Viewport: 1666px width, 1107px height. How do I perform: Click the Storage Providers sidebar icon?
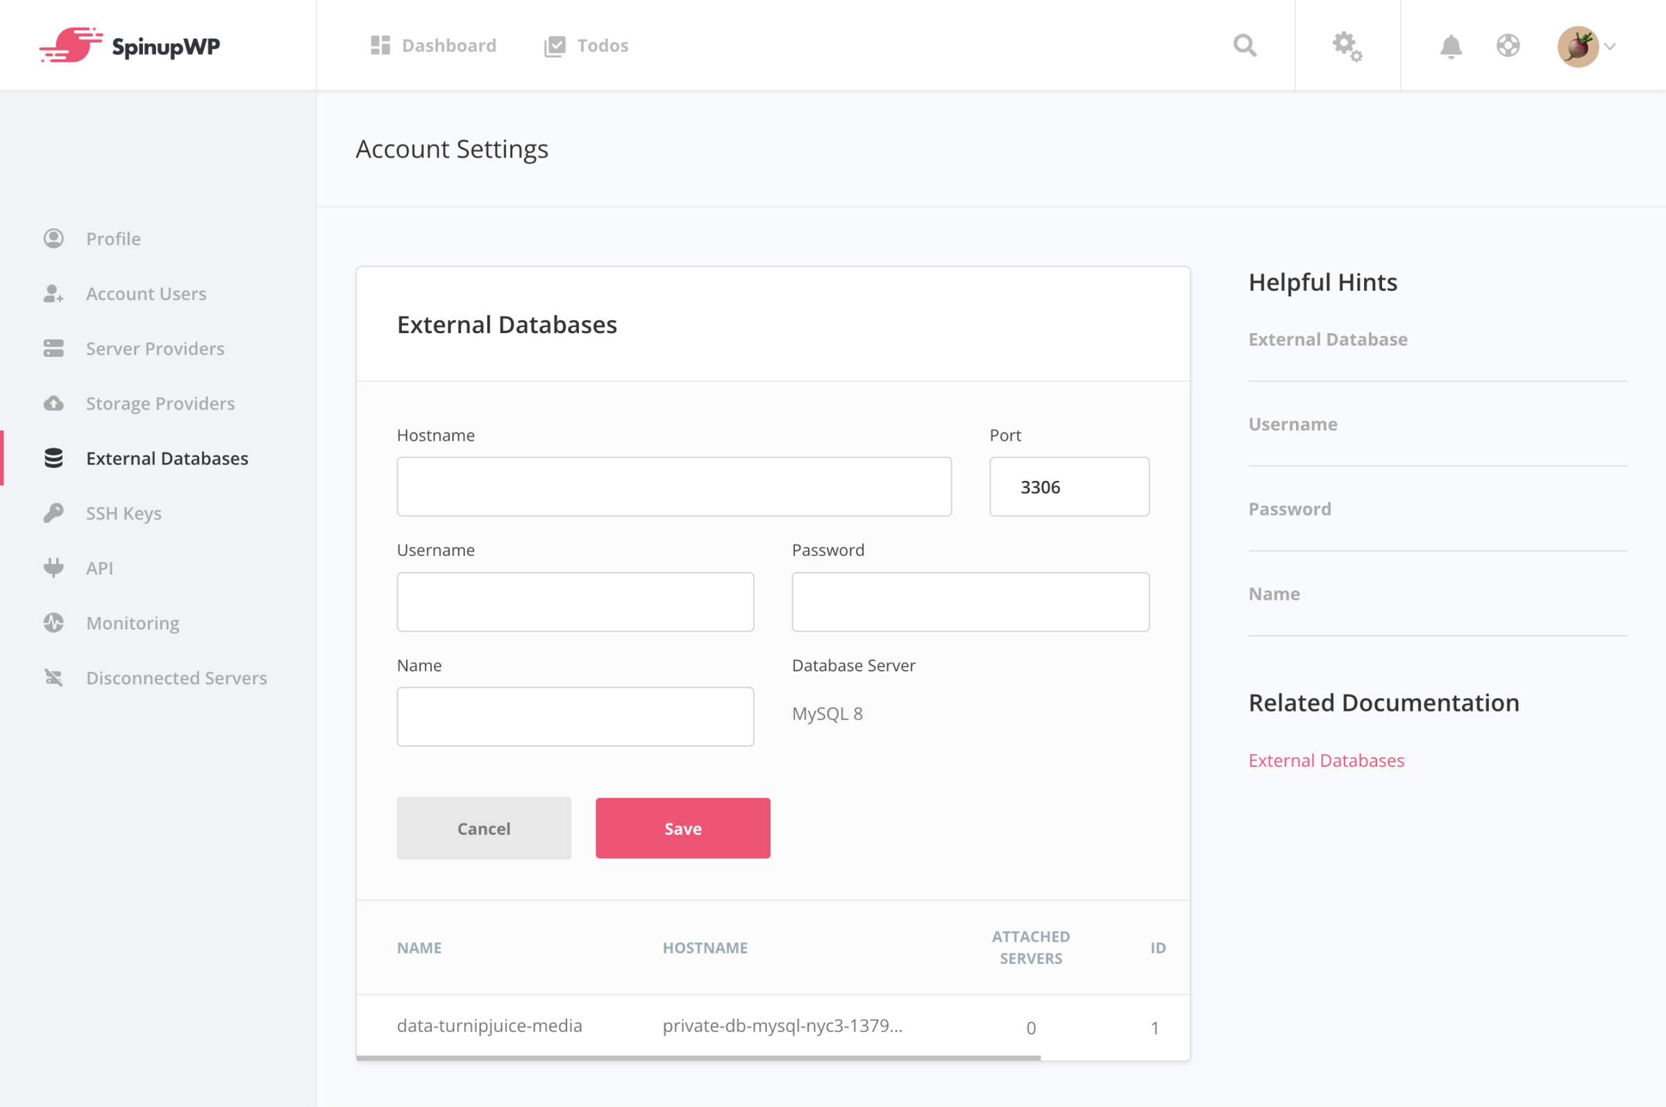pyautogui.click(x=54, y=403)
